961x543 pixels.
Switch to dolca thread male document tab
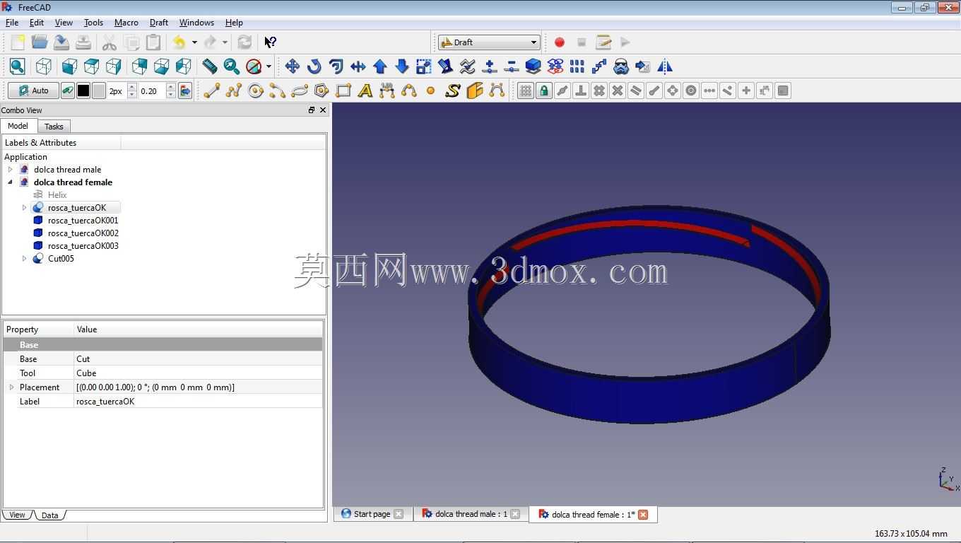pos(471,514)
